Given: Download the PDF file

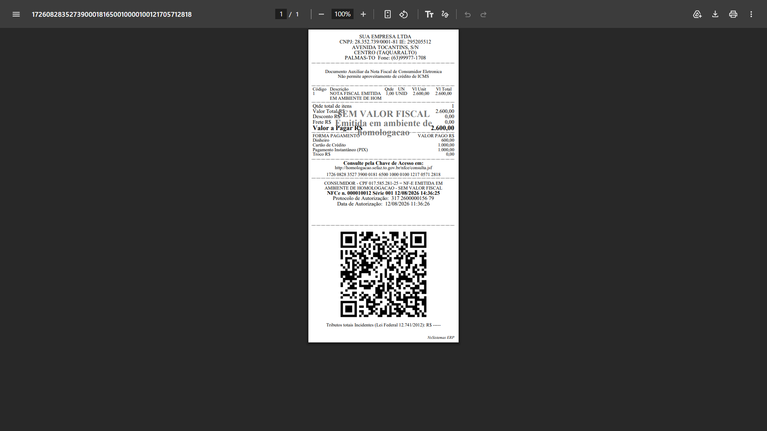Looking at the screenshot, I should (715, 14).
